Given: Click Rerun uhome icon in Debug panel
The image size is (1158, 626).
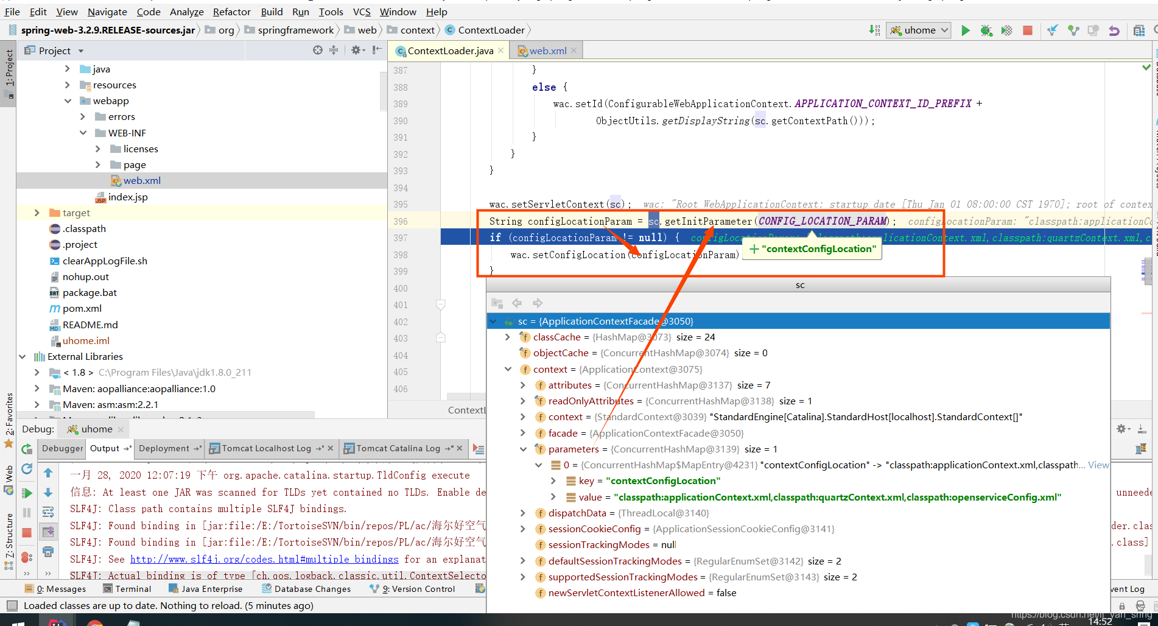Looking at the screenshot, I should click(x=27, y=449).
